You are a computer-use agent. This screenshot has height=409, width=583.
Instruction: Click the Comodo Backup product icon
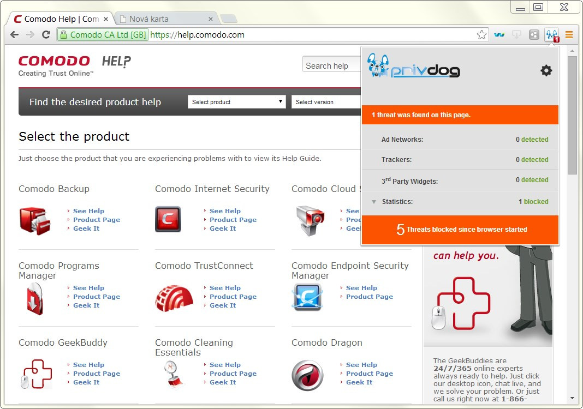35,221
